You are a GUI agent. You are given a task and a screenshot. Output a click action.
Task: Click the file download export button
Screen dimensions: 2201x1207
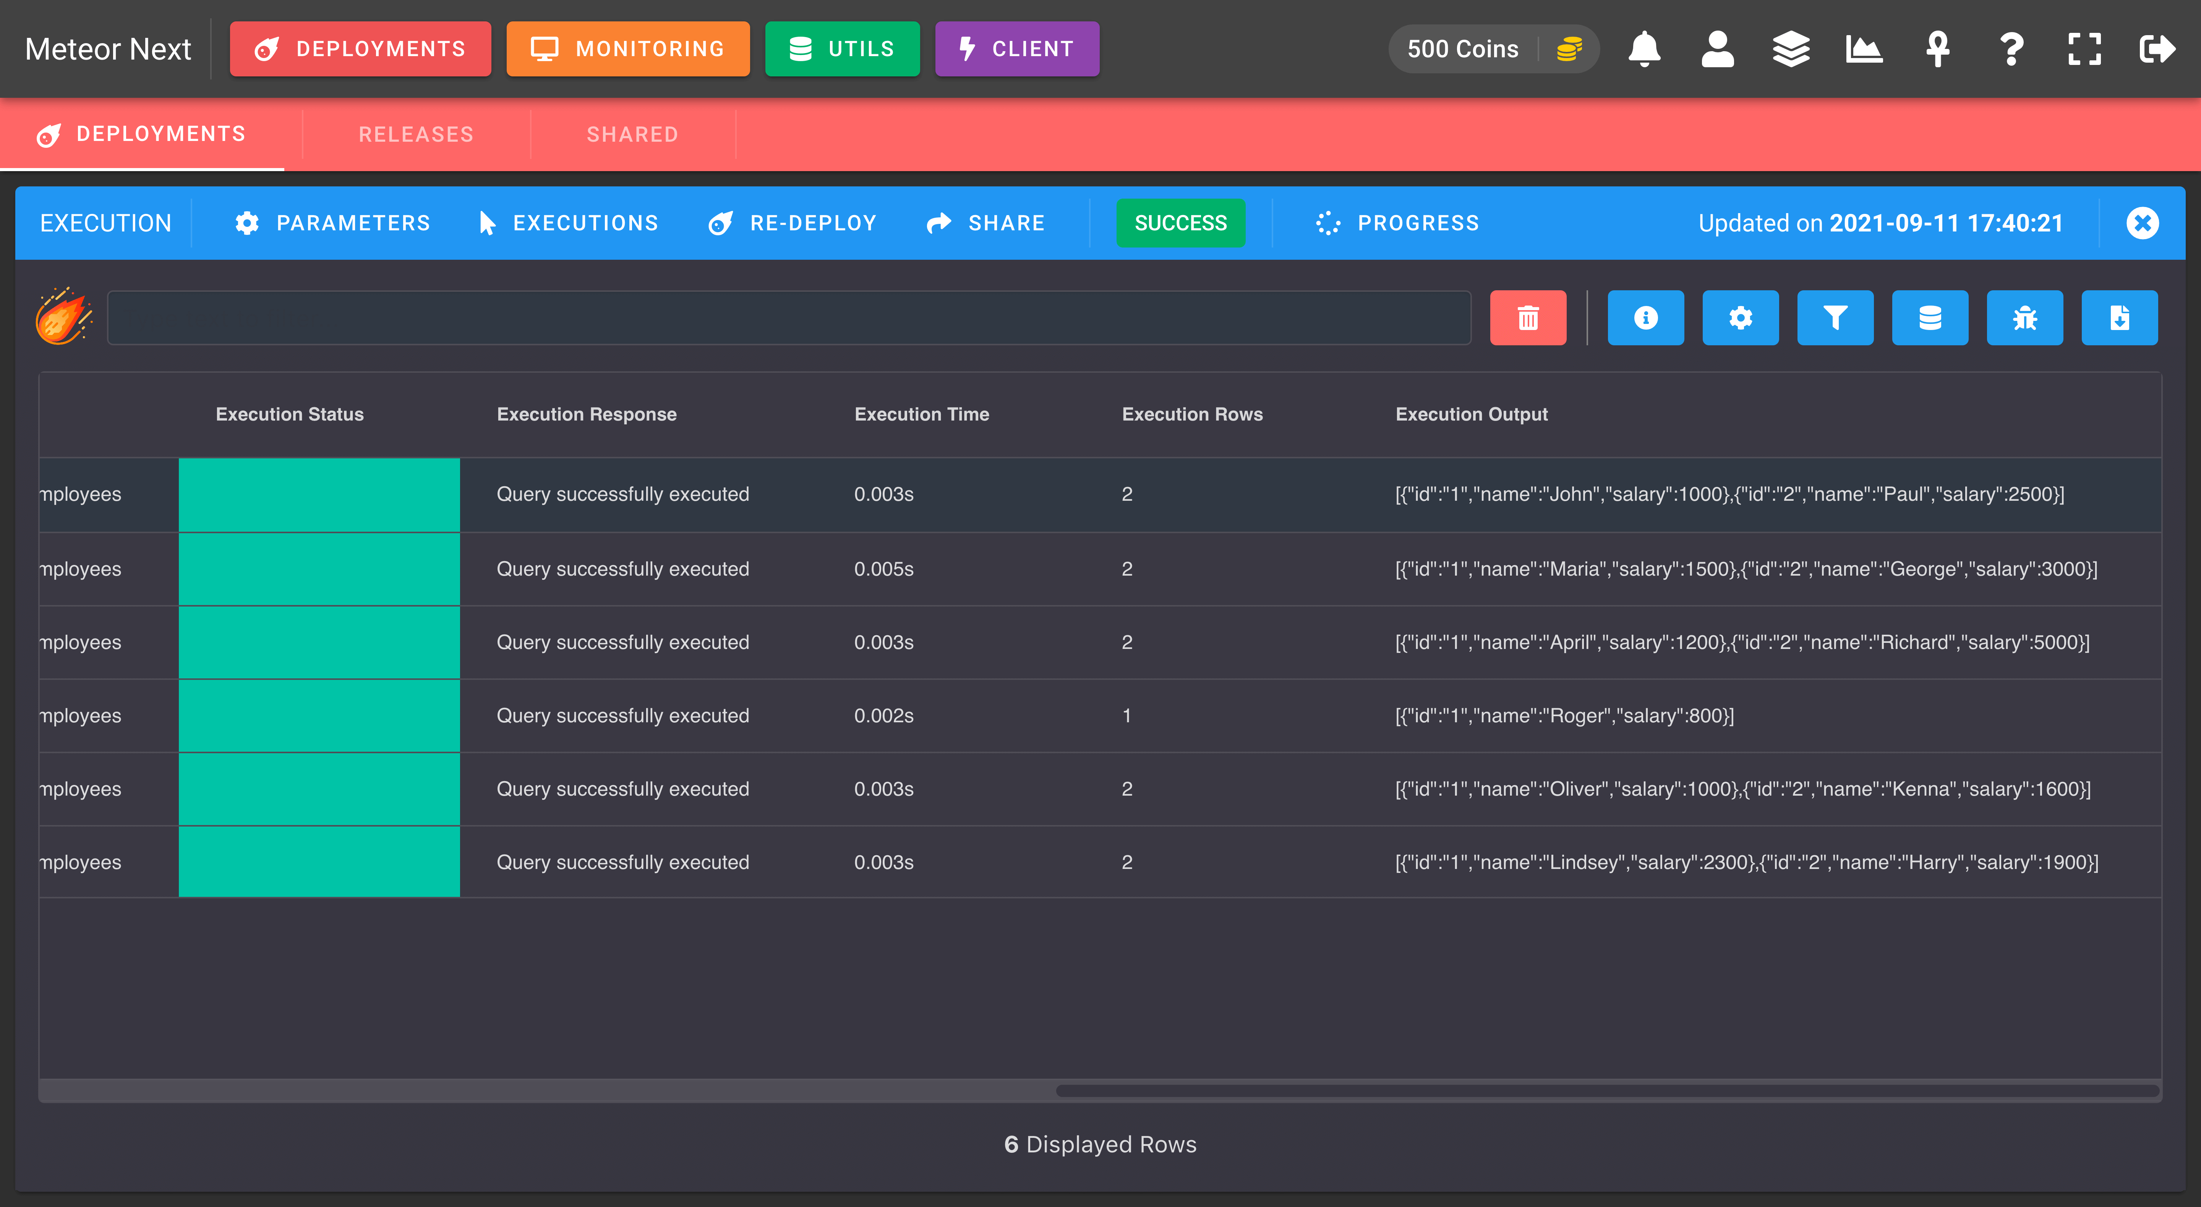click(x=2120, y=318)
